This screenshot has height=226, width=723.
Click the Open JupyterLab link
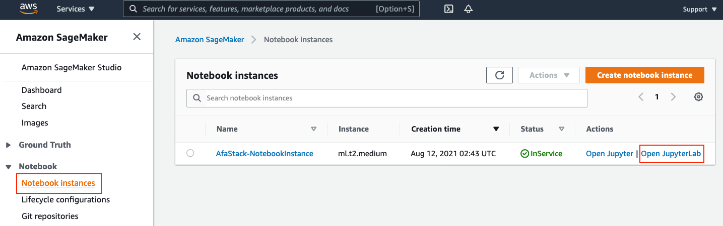tap(671, 154)
